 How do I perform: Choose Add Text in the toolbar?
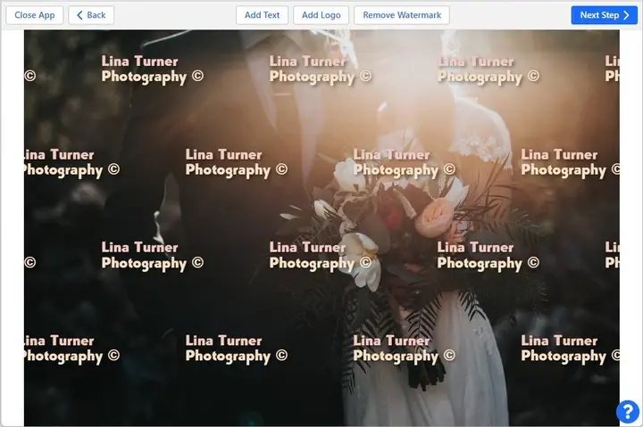pyautogui.click(x=262, y=15)
